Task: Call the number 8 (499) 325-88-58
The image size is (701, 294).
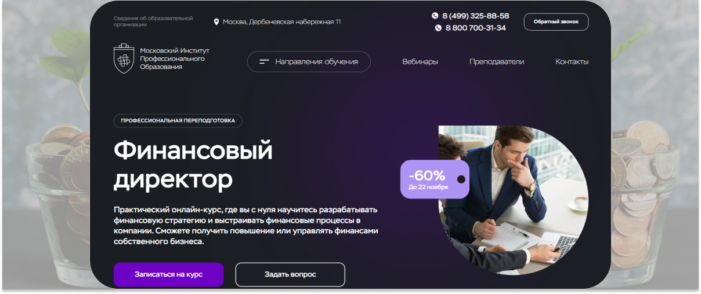Action: point(476,16)
